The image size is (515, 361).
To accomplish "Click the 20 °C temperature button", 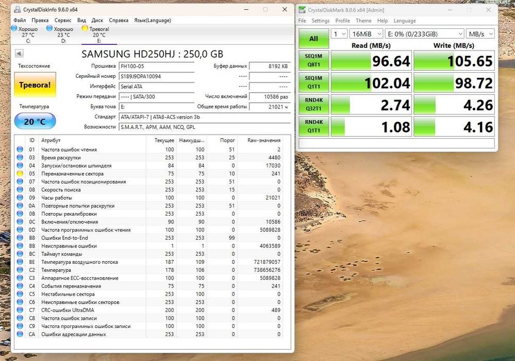I will coord(35,122).
